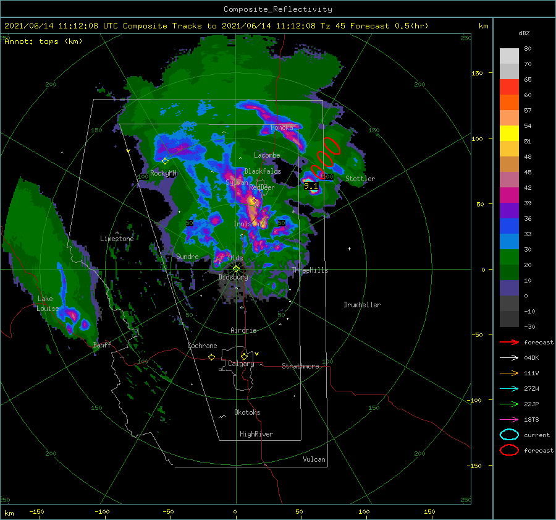Click the Calgary city label
The height and width of the screenshot is (520, 556).
(x=241, y=364)
